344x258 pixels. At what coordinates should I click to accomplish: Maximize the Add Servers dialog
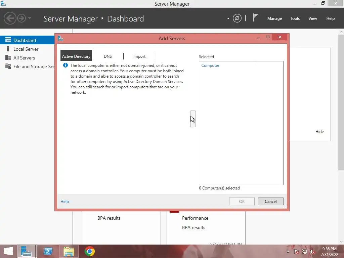(268, 37)
